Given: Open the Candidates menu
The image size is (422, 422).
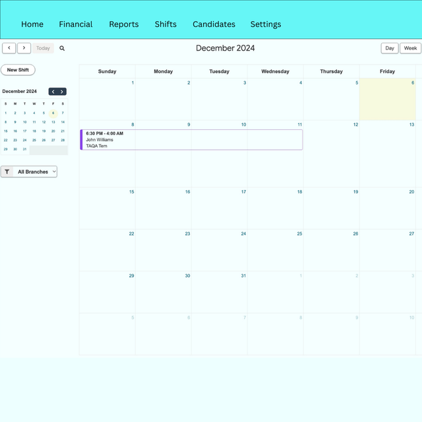Looking at the screenshot, I should click(214, 24).
